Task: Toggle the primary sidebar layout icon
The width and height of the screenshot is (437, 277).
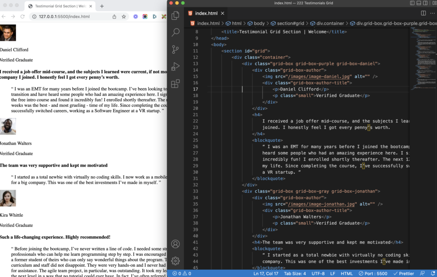Action: point(412,3)
